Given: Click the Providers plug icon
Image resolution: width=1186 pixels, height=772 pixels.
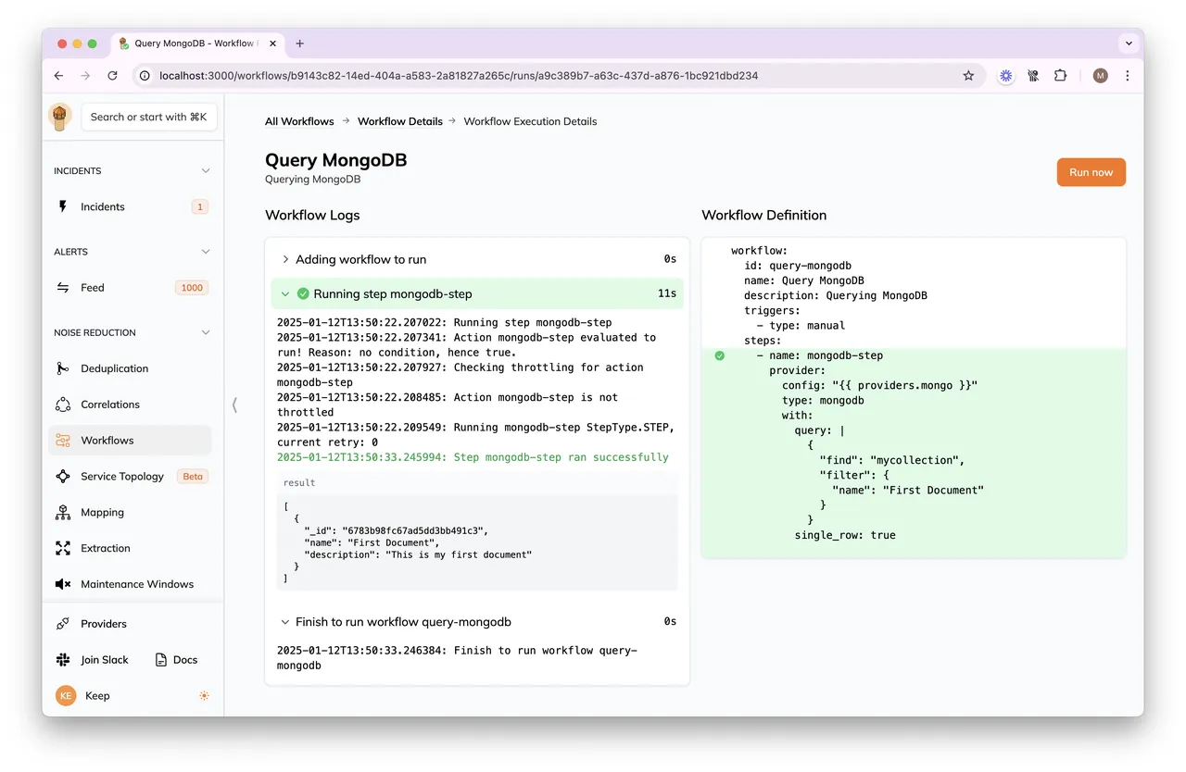Looking at the screenshot, I should coord(63,624).
